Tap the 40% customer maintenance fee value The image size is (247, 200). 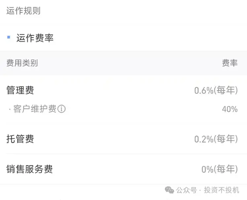coord(230,109)
